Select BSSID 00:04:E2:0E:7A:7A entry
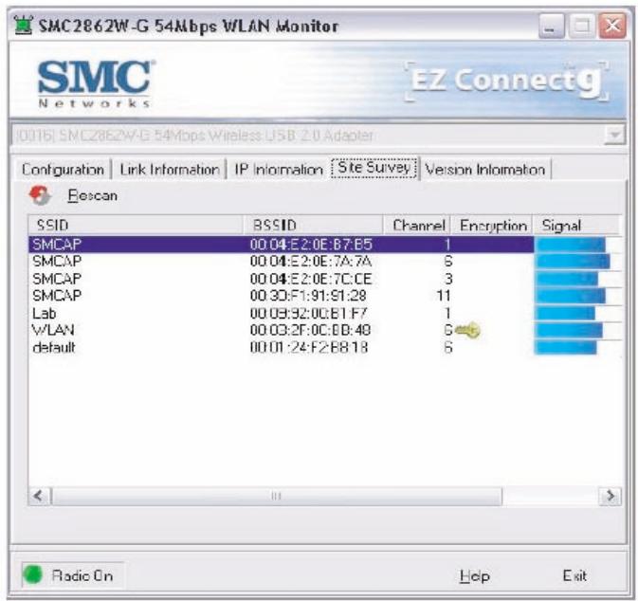This screenshot has width=638, height=601. (x=311, y=262)
